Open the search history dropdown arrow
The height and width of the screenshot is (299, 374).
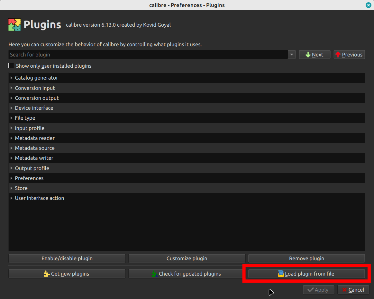(x=291, y=55)
